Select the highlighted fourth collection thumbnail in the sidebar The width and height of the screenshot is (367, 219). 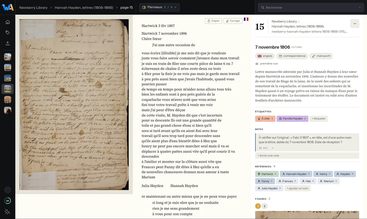pyautogui.click(x=7, y=89)
